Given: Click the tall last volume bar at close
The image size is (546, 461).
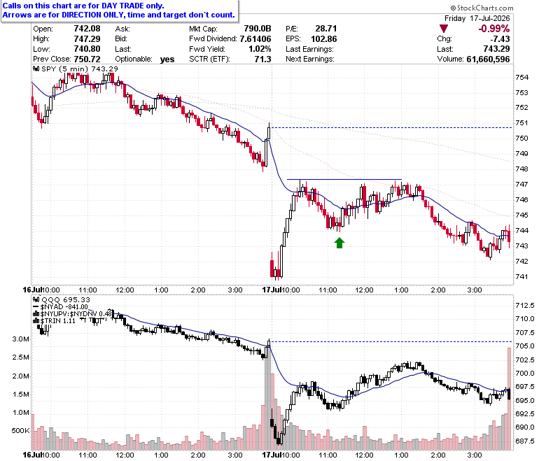Looking at the screenshot, I should coord(509,399).
